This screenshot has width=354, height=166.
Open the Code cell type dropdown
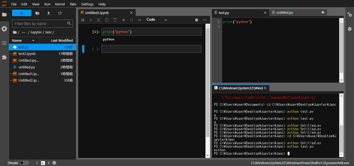tap(157, 20)
